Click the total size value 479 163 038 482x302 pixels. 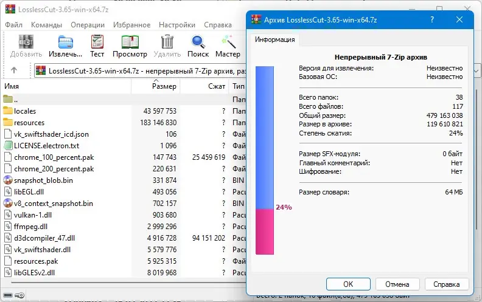[444, 115]
